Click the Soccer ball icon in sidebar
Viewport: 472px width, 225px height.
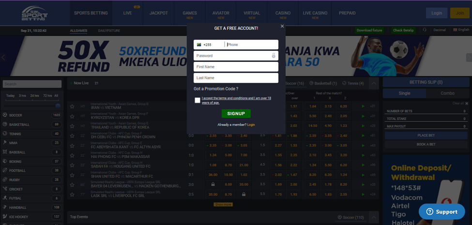[x=5, y=115]
